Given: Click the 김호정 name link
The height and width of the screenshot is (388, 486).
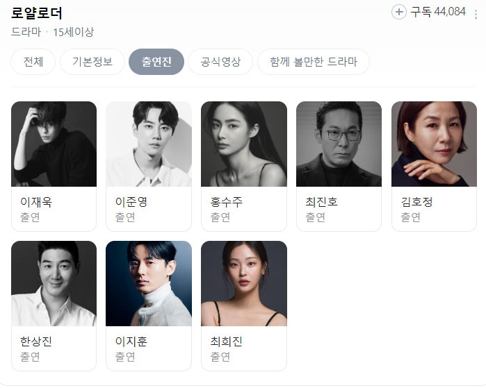Looking at the screenshot, I should pyautogui.click(x=416, y=202).
